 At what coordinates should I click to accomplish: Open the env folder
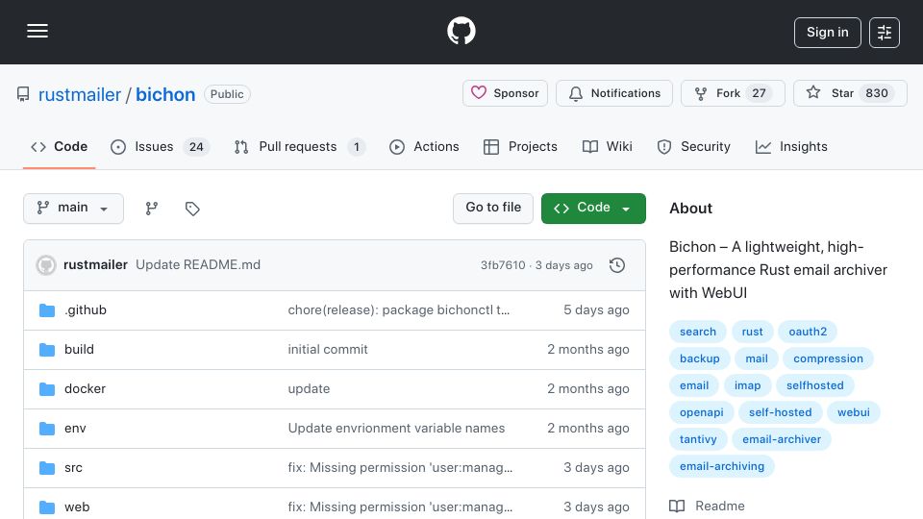tap(75, 429)
